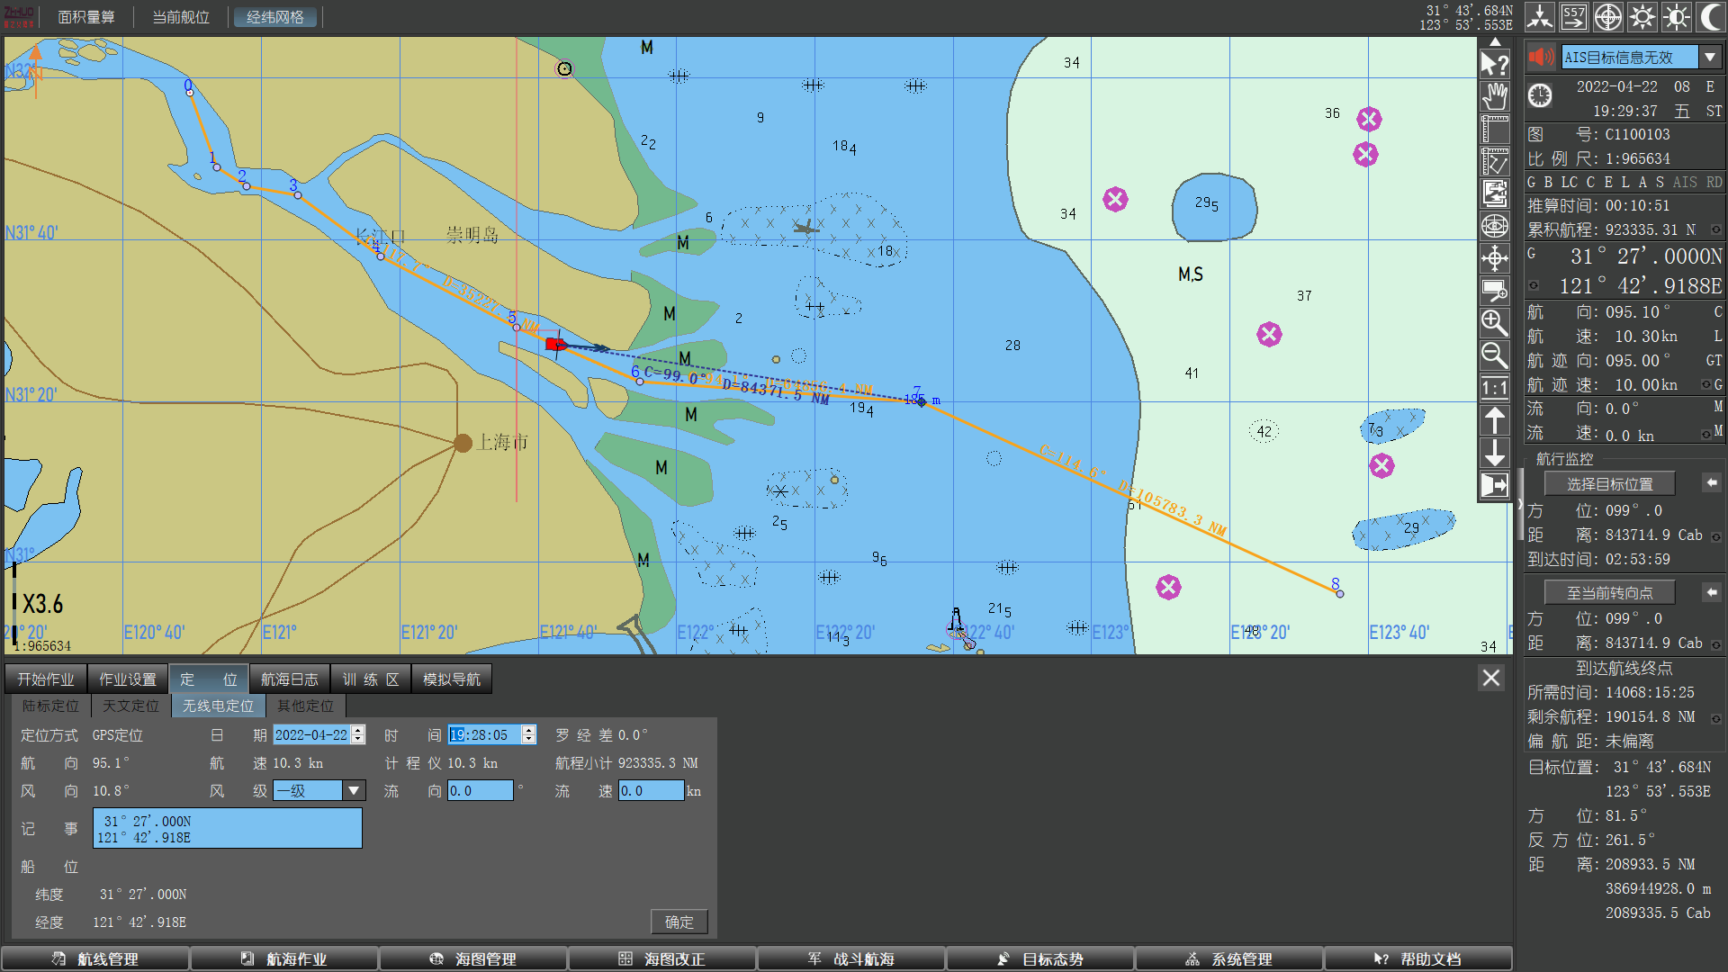1728x972 pixels.
Task: Click the zoom out magnifier icon
Action: (1495, 355)
